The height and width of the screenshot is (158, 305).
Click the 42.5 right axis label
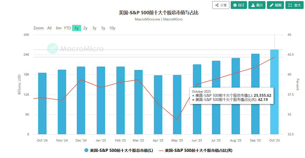pyautogui.click(x=291, y=55)
